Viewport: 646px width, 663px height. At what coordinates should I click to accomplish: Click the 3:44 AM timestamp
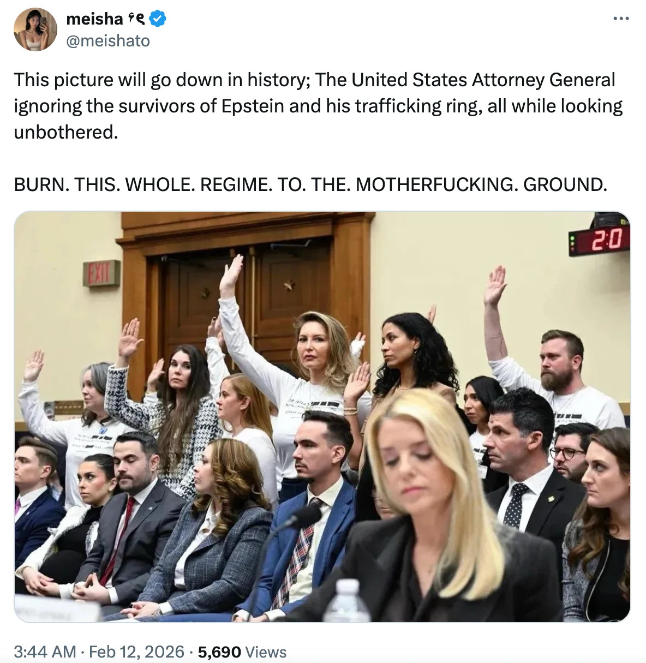pos(45,651)
